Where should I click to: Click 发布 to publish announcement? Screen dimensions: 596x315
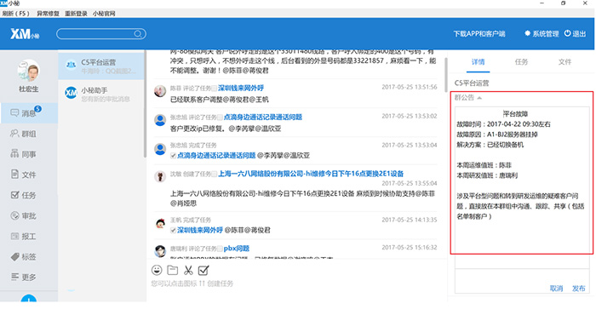[578, 289]
